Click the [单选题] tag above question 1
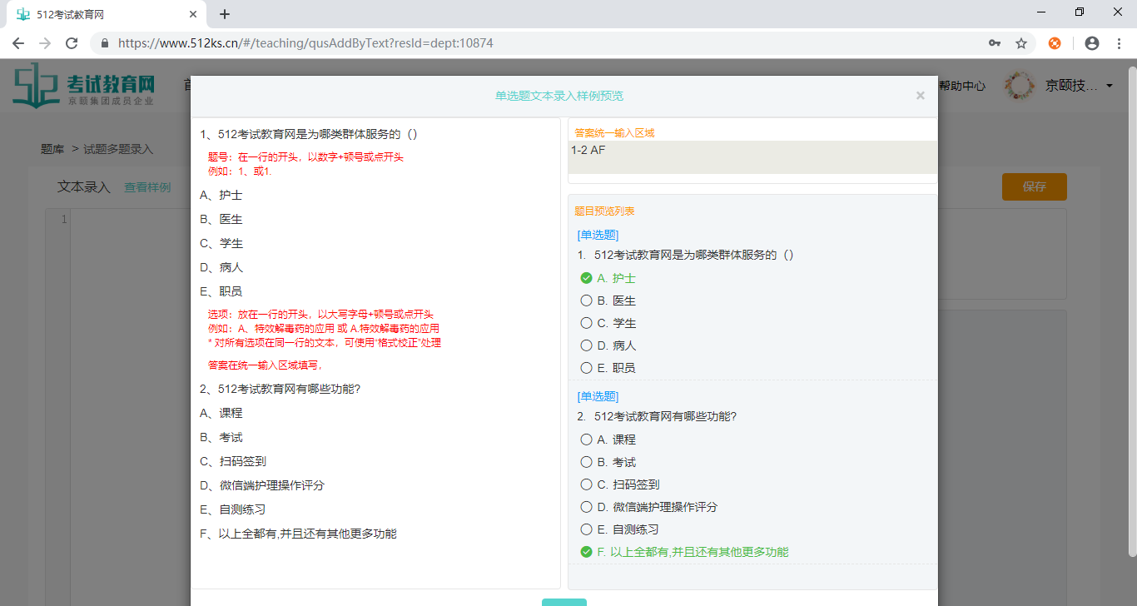Image resolution: width=1137 pixels, height=606 pixels. point(598,235)
